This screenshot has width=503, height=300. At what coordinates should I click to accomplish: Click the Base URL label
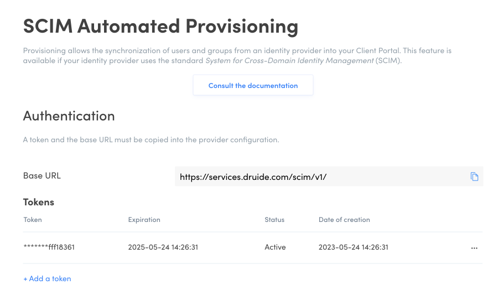tap(42, 175)
